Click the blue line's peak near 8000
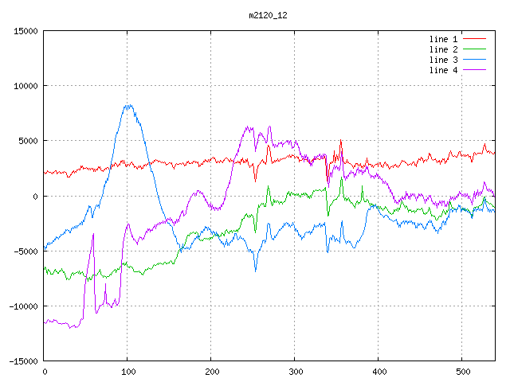 pyautogui.click(x=129, y=106)
